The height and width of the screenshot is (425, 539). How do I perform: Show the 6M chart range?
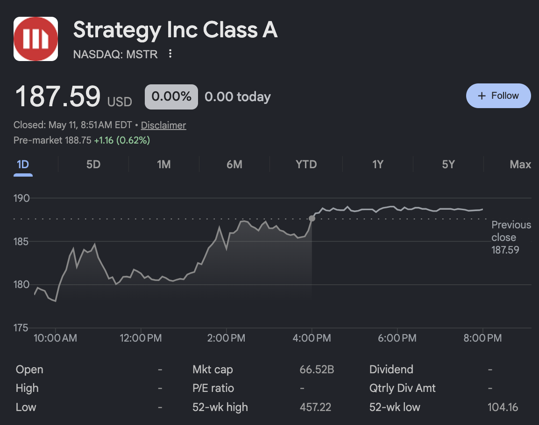(x=234, y=165)
